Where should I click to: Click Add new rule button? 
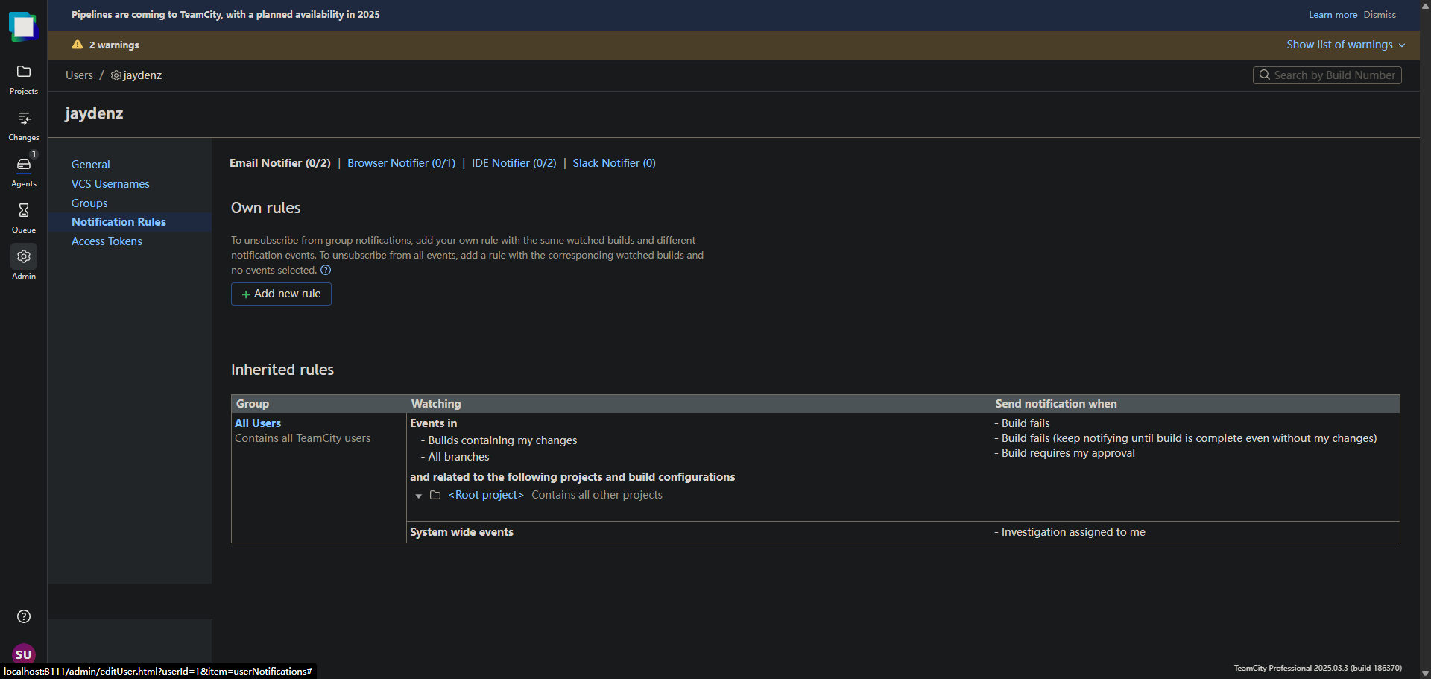pyautogui.click(x=281, y=294)
